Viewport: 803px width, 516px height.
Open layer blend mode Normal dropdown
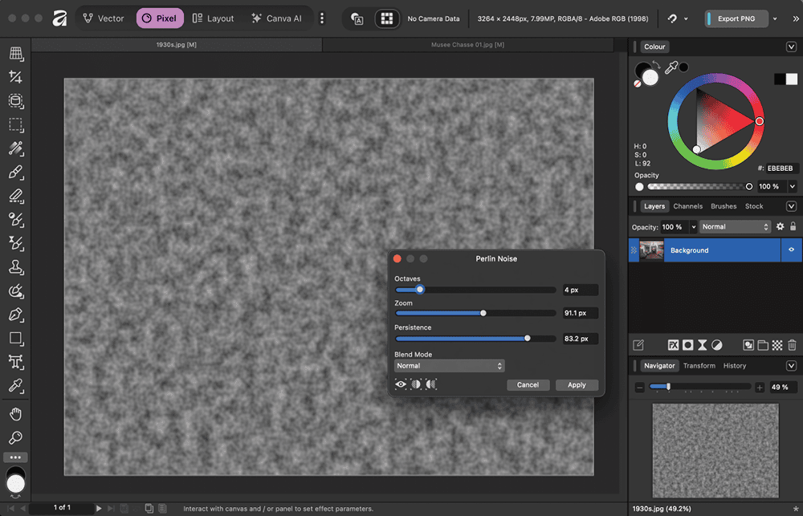pyautogui.click(x=735, y=227)
